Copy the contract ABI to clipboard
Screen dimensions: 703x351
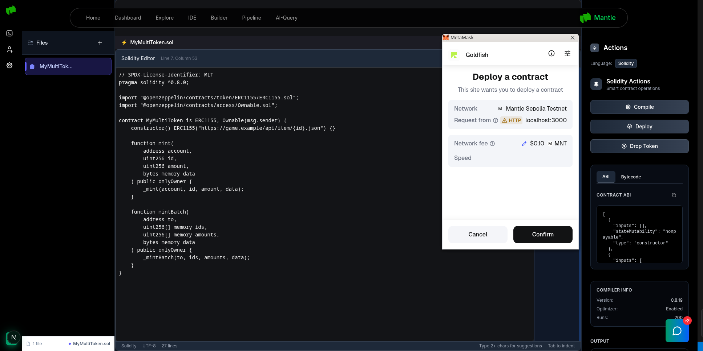(x=674, y=195)
